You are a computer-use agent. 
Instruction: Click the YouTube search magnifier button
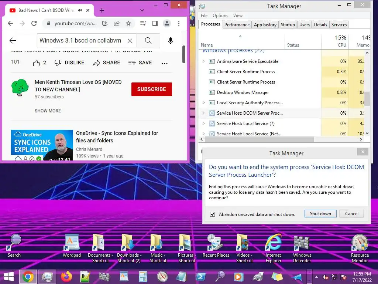pos(148,41)
